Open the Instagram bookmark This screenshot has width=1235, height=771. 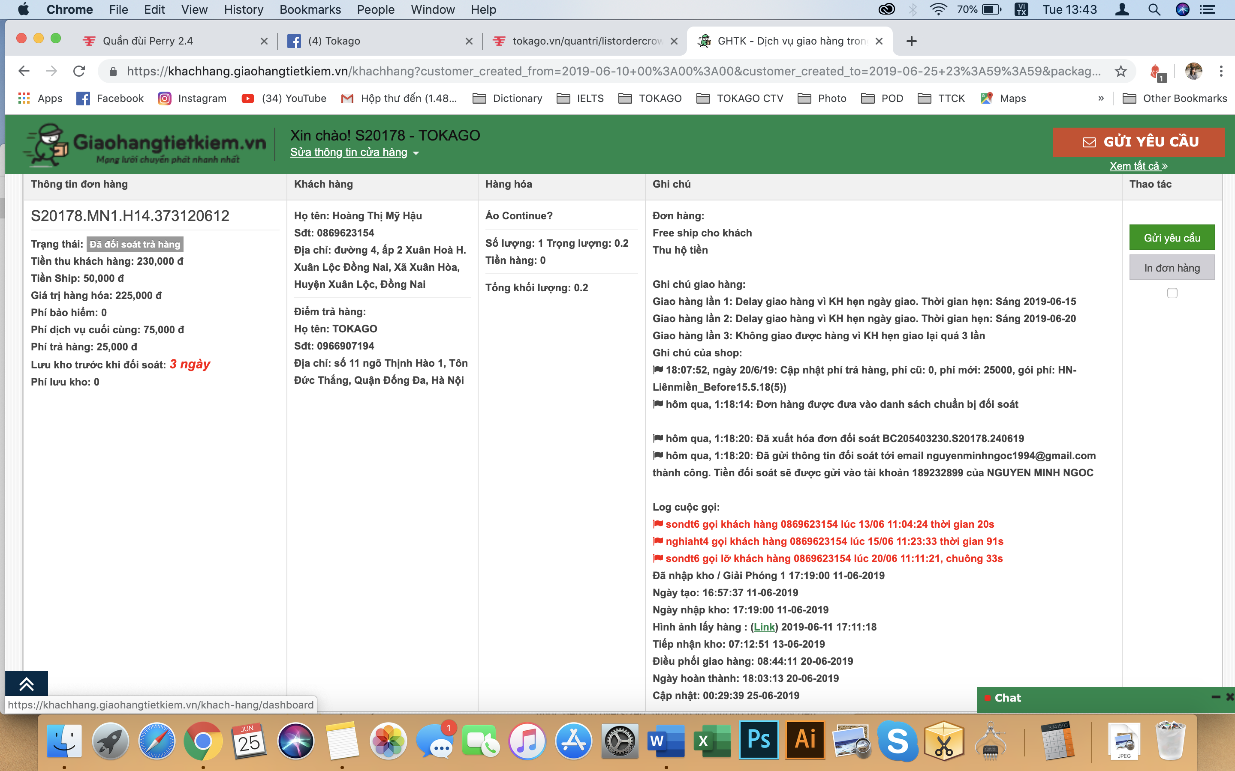(193, 99)
